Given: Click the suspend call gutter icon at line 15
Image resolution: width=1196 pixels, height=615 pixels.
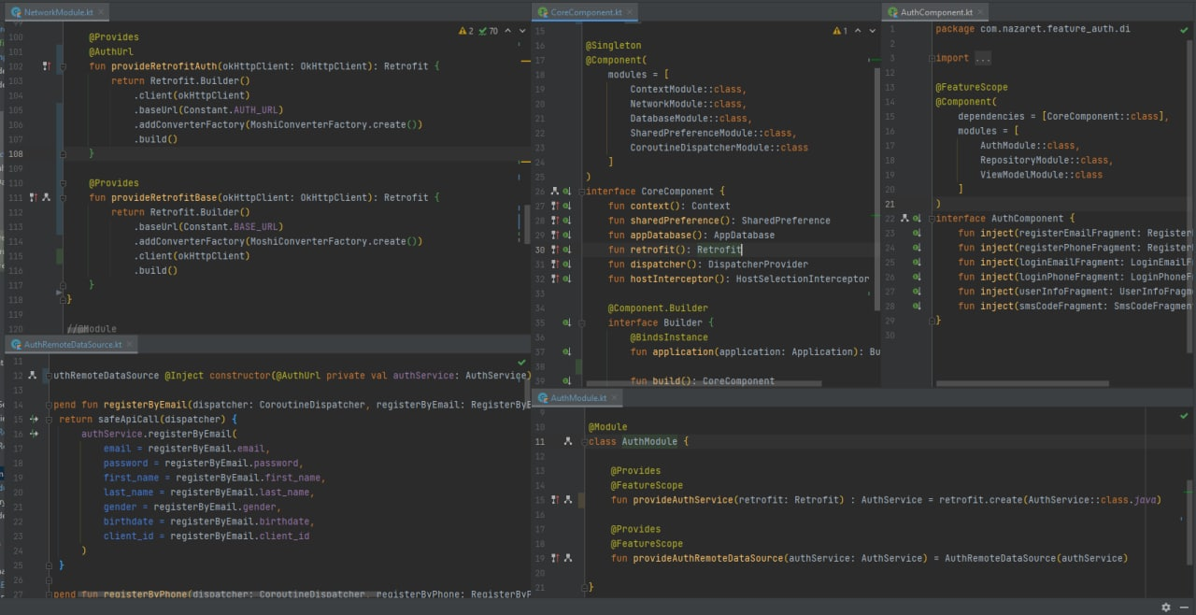Looking at the screenshot, I should pyautogui.click(x=34, y=419).
